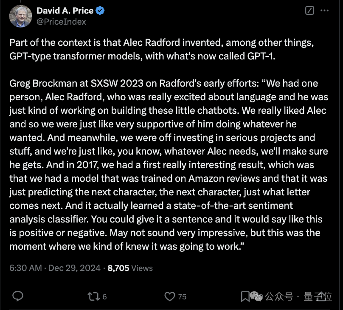
Task: Open David A. Price's profile avatar
Action: click(20, 16)
